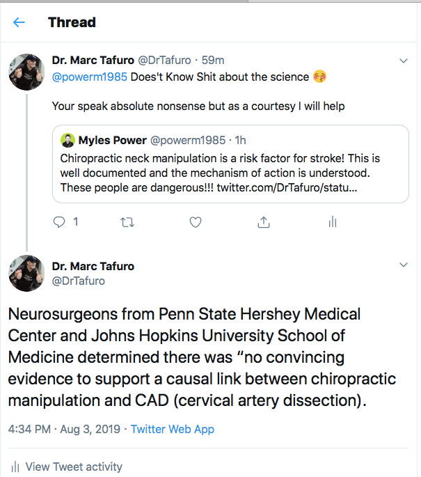Click the View Tweet activity text
The width and height of the screenshot is (421, 477).
[x=74, y=467]
